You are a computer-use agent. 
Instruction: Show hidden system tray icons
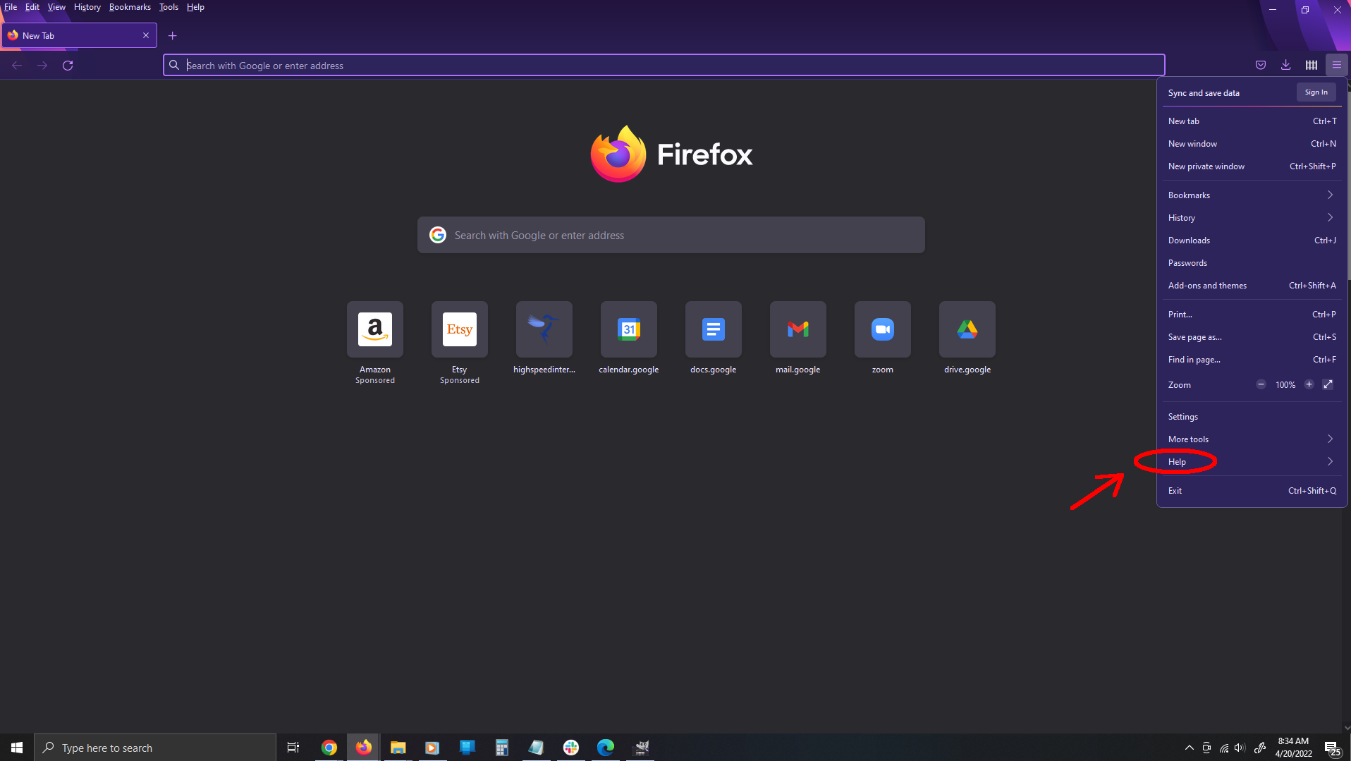pos(1190,748)
